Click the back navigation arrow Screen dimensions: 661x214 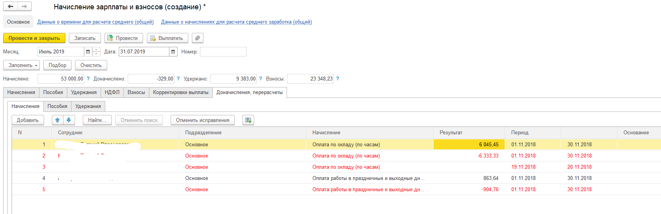tap(10, 7)
